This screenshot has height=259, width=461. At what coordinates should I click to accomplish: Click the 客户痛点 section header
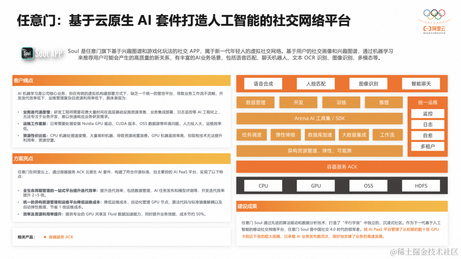[121, 80]
